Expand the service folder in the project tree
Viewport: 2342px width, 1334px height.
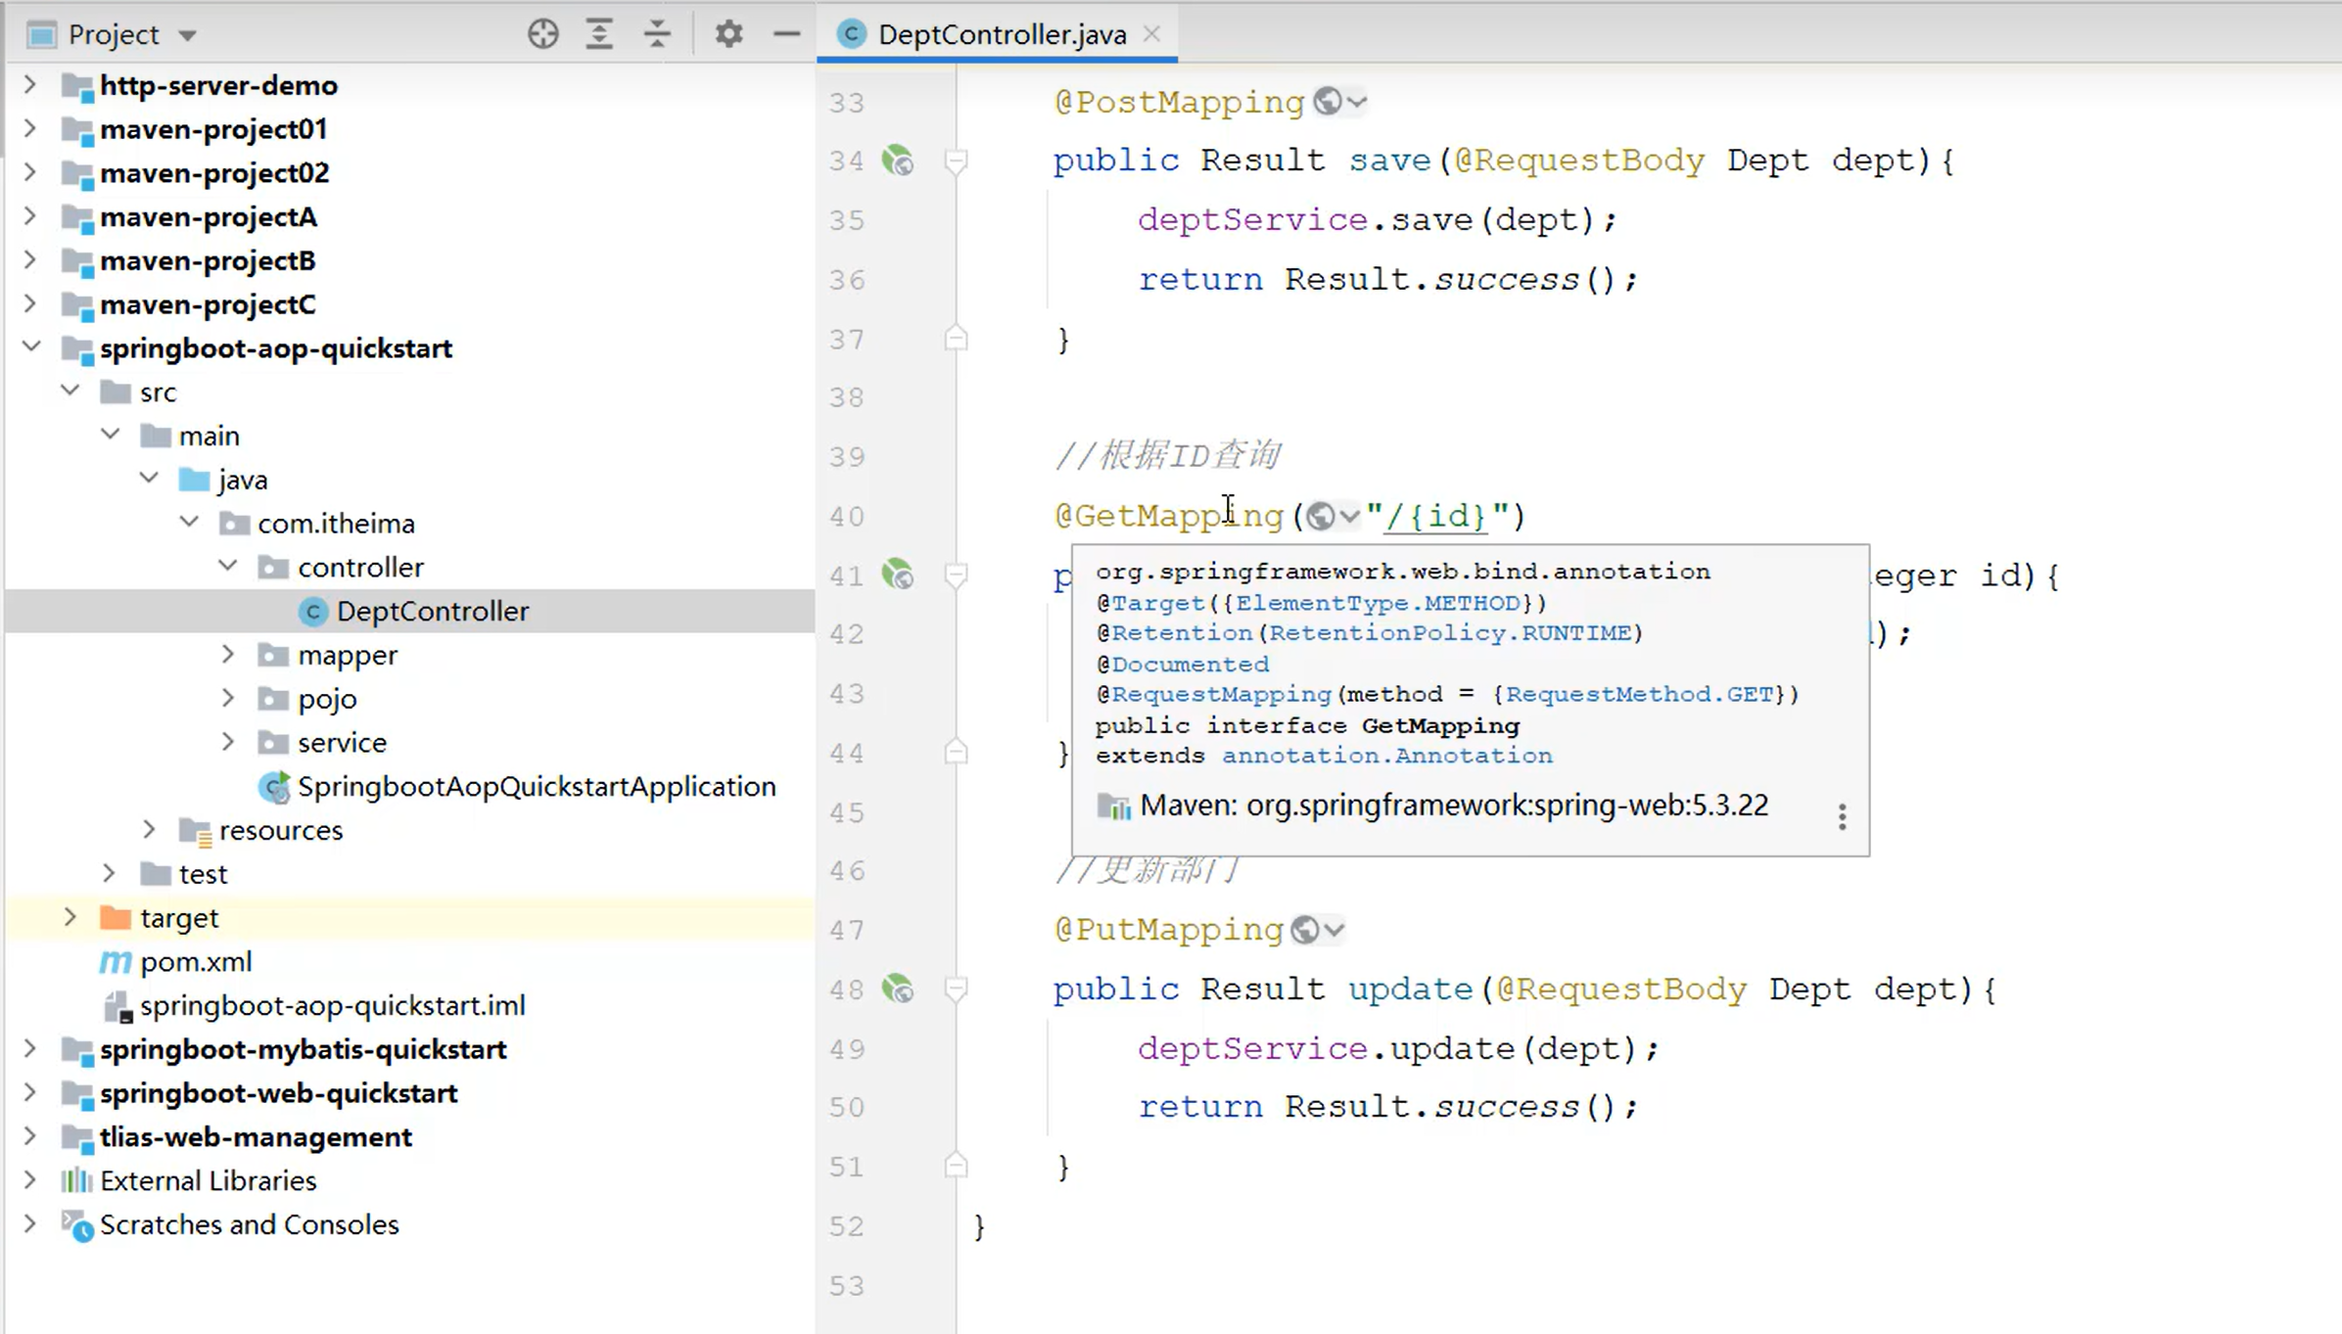pyautogui.click(x=227, y=742)
